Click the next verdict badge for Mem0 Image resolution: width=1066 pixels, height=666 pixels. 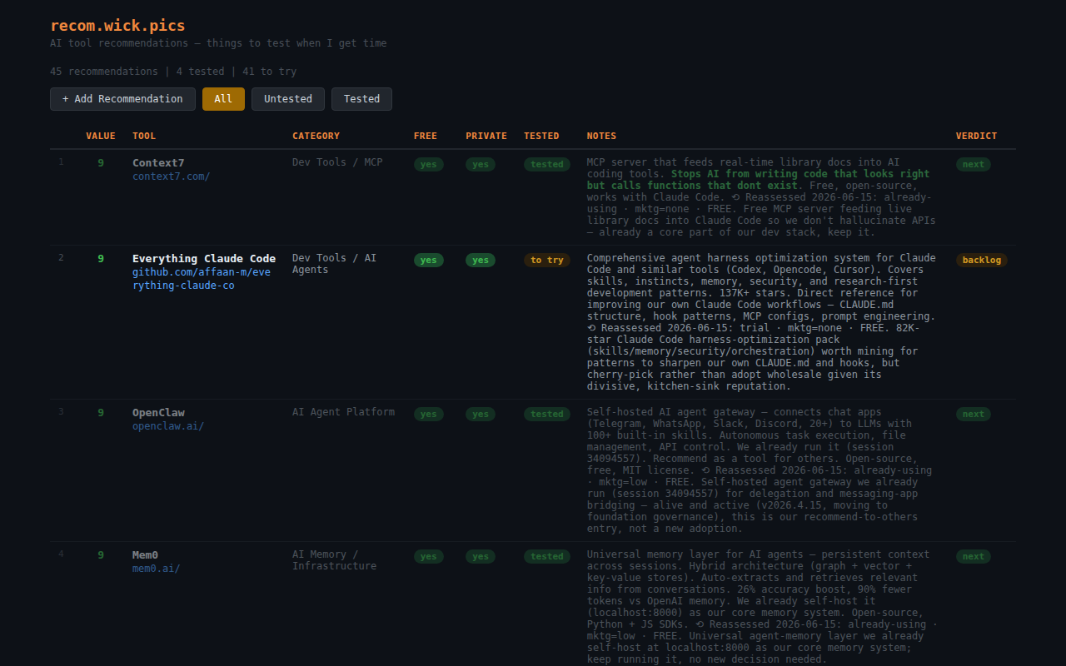point(974,557)
